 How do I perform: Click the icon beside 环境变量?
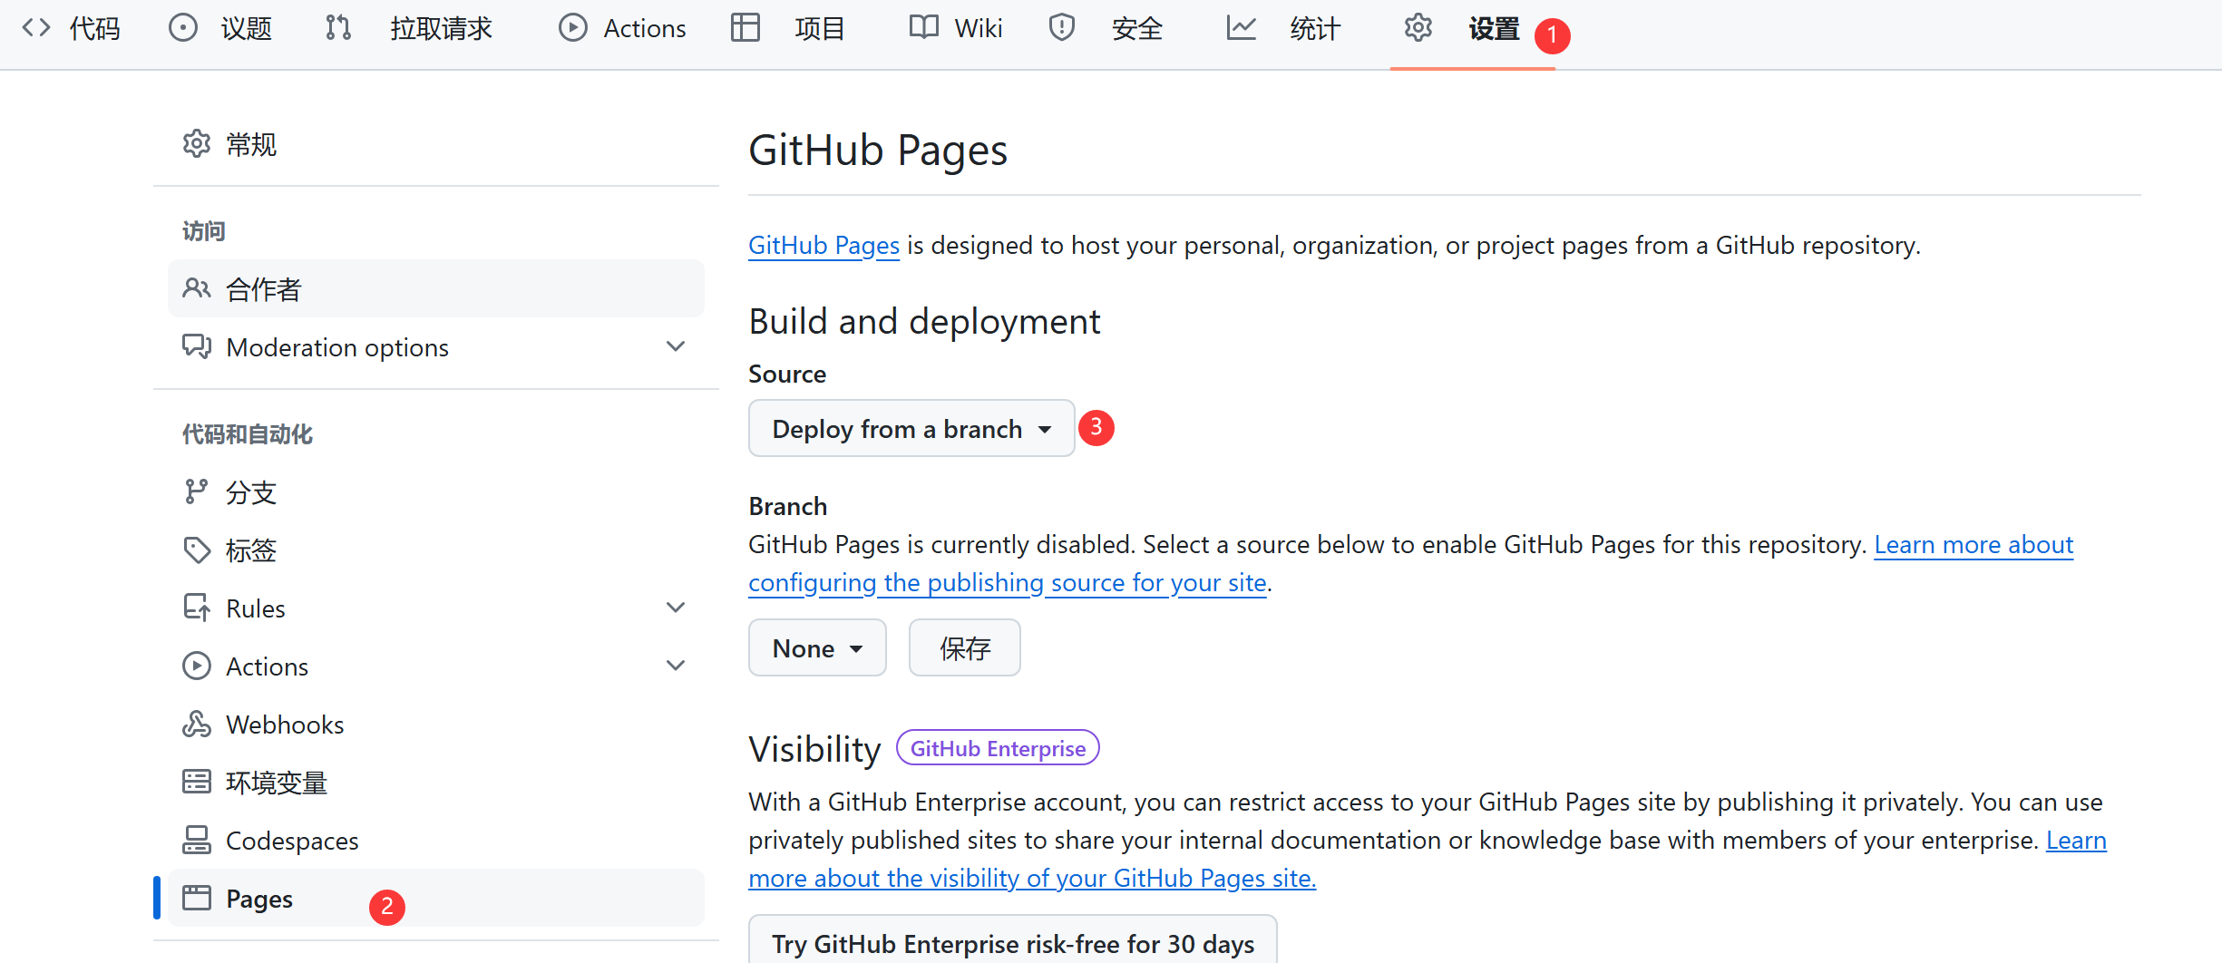(x=197, y=782)
